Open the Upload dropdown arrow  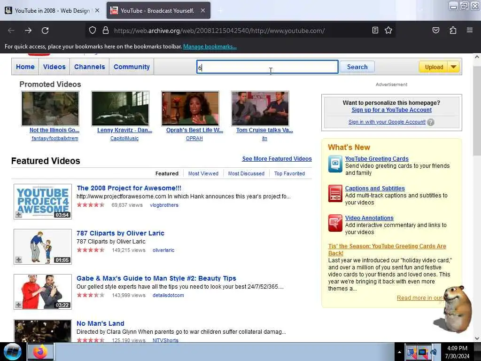(453, 67)
